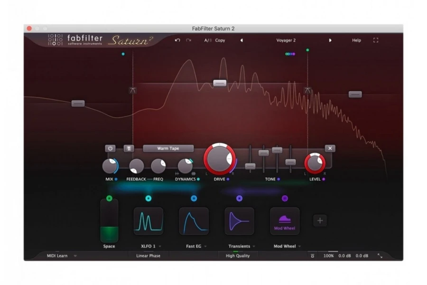Redo the last undone change

(x=188, y=40)
